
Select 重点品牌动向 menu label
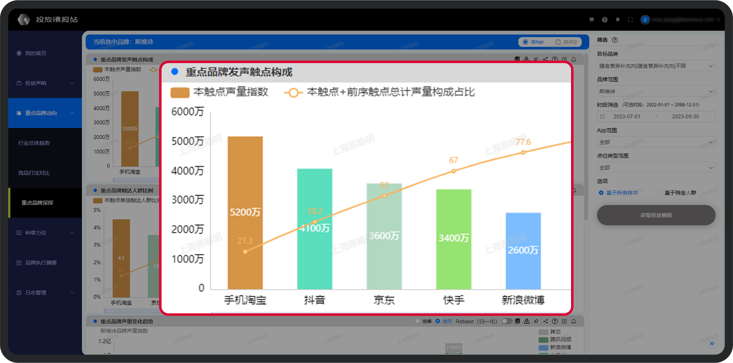point(41,113)
